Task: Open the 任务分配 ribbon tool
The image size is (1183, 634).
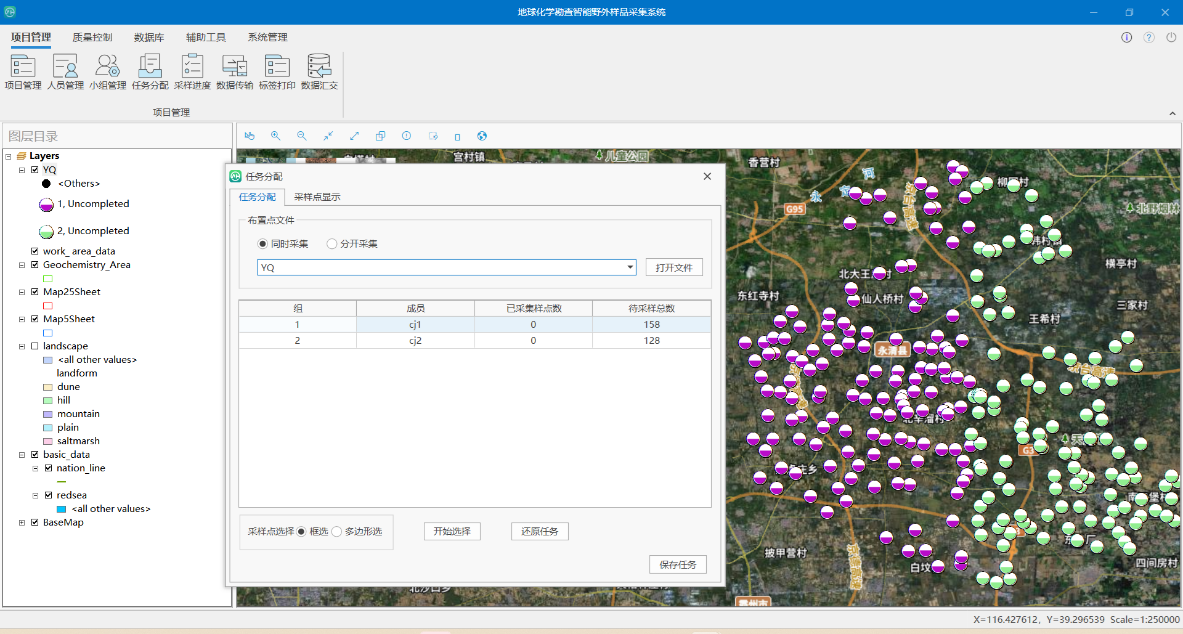Action: click(x=150, y=71)
